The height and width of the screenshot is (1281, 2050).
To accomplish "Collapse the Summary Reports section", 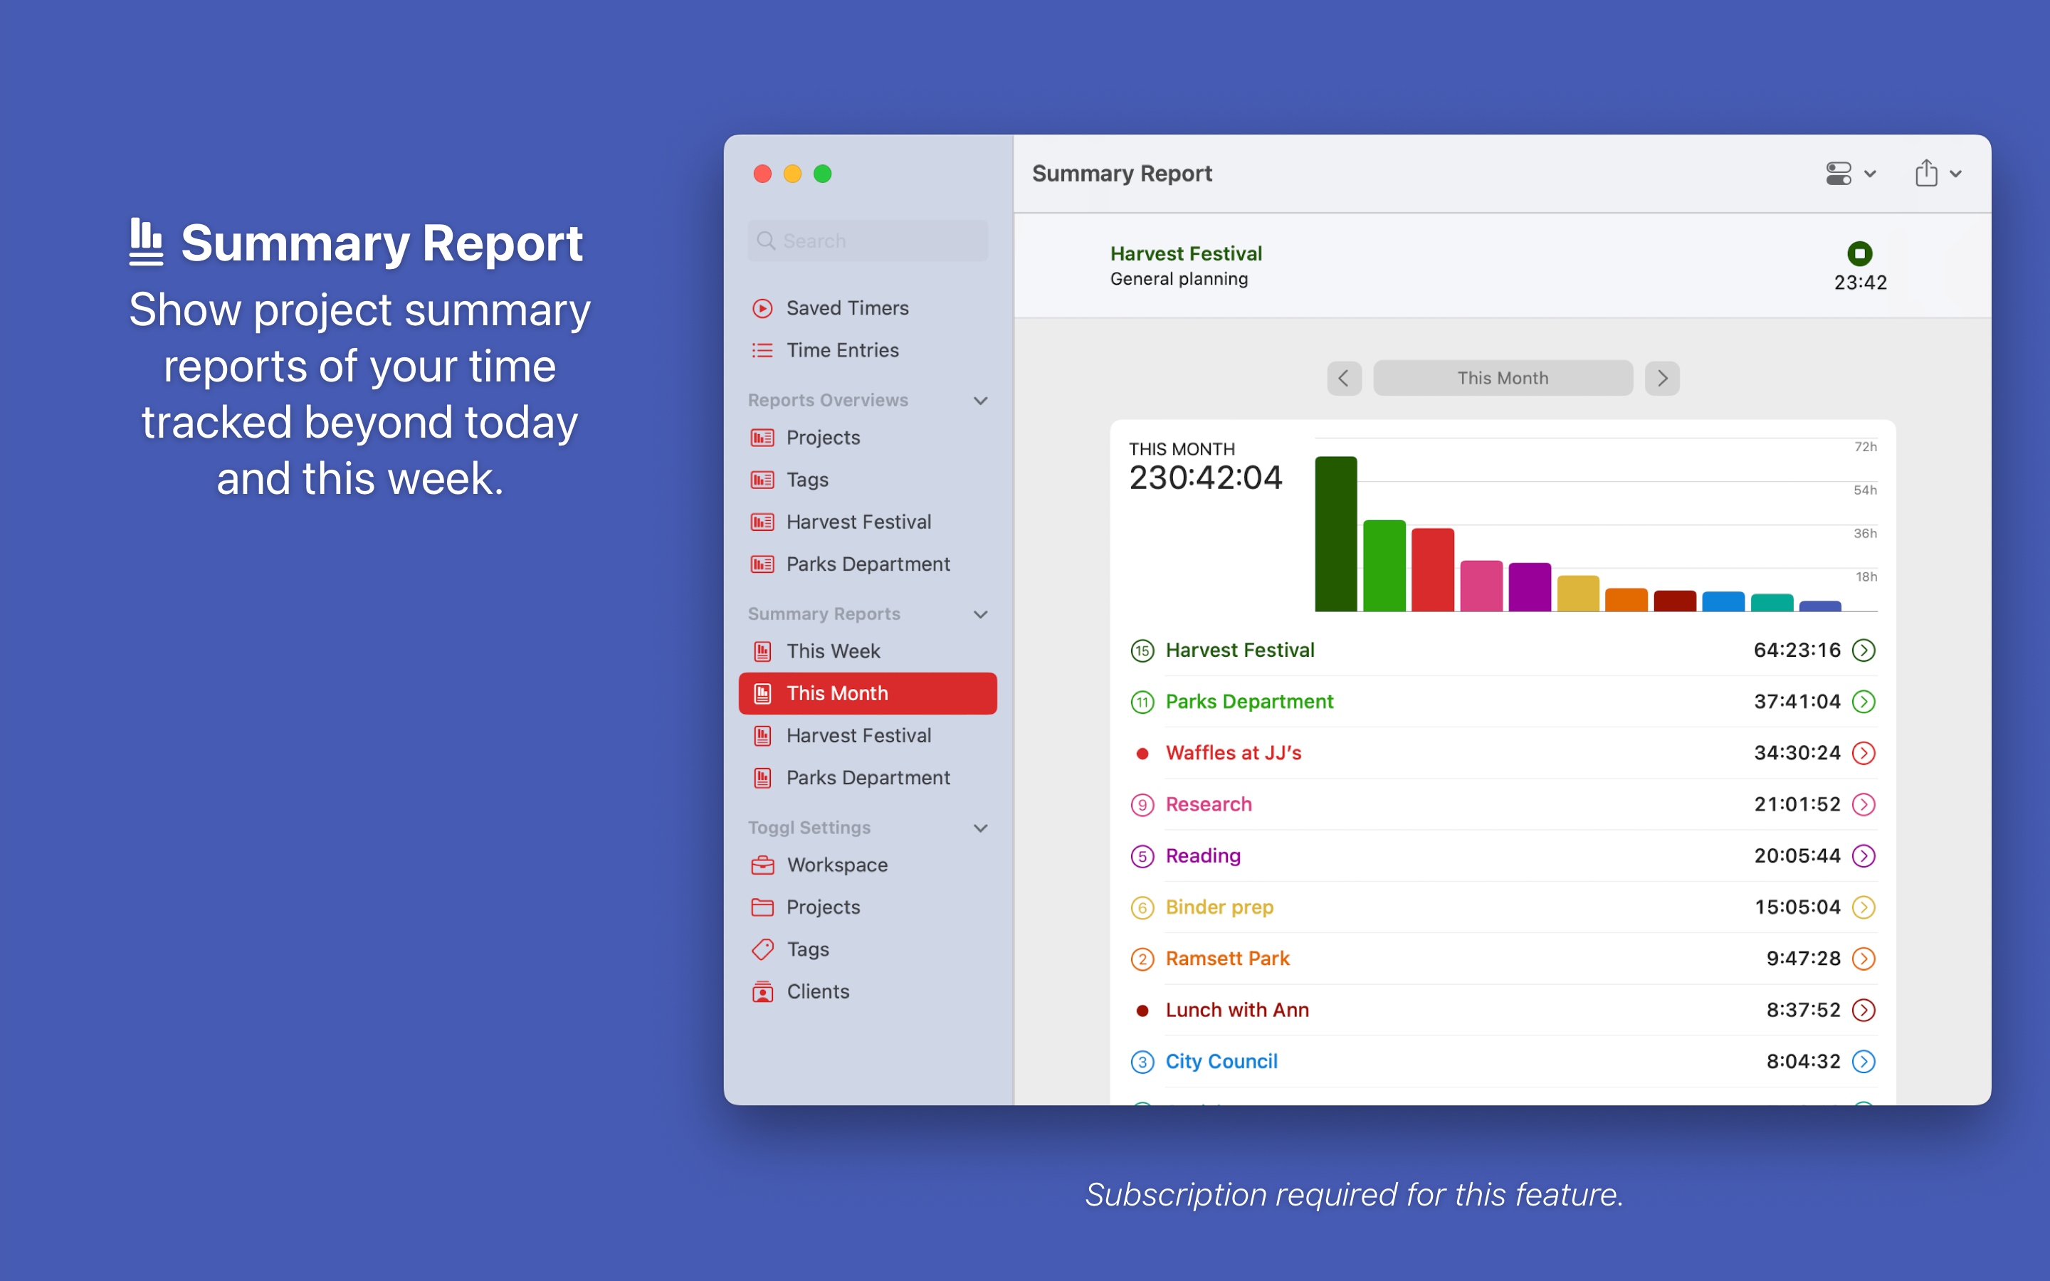I will [980, 614].
